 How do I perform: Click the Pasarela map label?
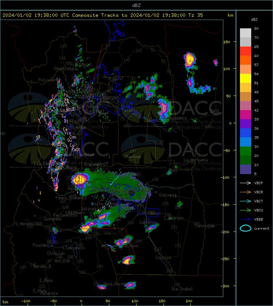pyautogui.click(x=49, y=293)
